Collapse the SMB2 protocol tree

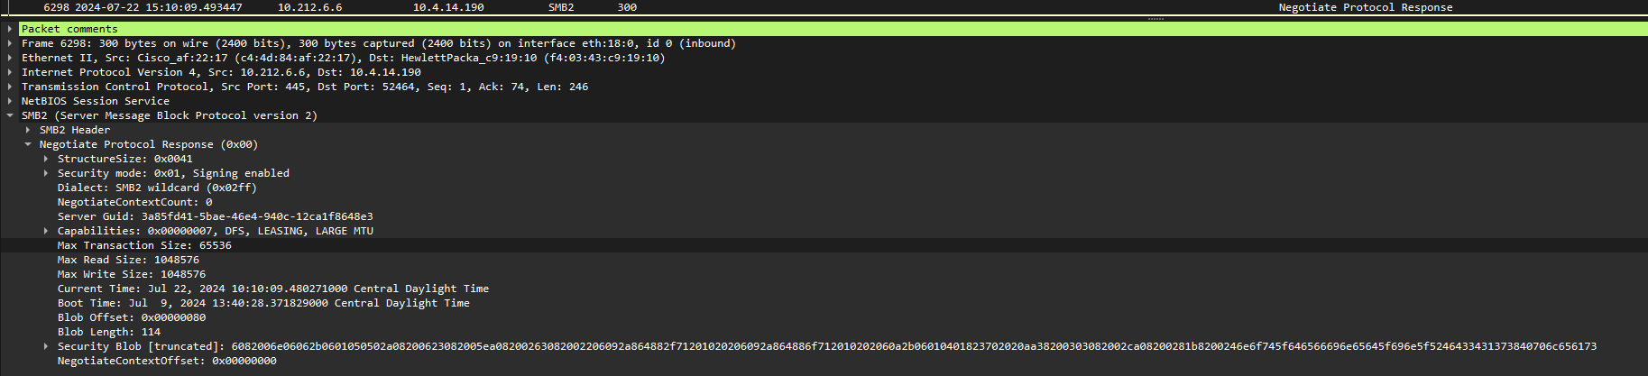coord(10,115)
